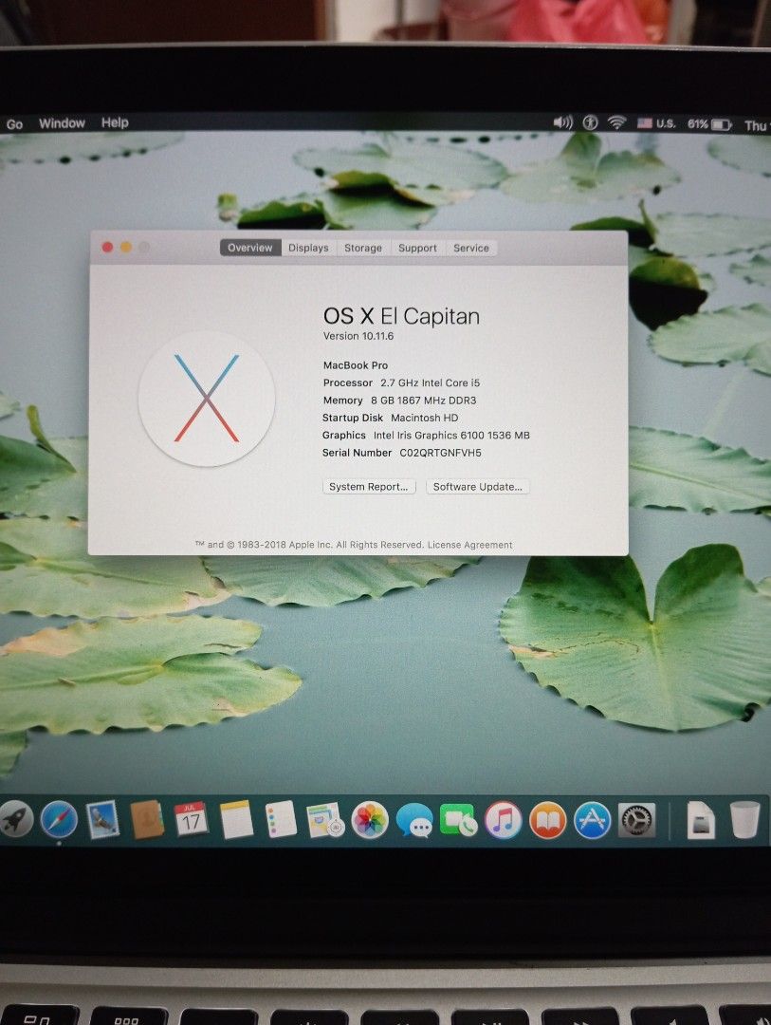Click the Thu clock in menu bar

tap(756, 125)
